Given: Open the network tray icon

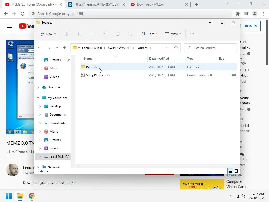Looking at the screenshot, I should click(237, 196).
